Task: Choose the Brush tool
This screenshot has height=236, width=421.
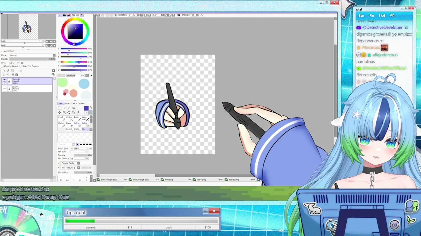Action: (x=77, y=118)
